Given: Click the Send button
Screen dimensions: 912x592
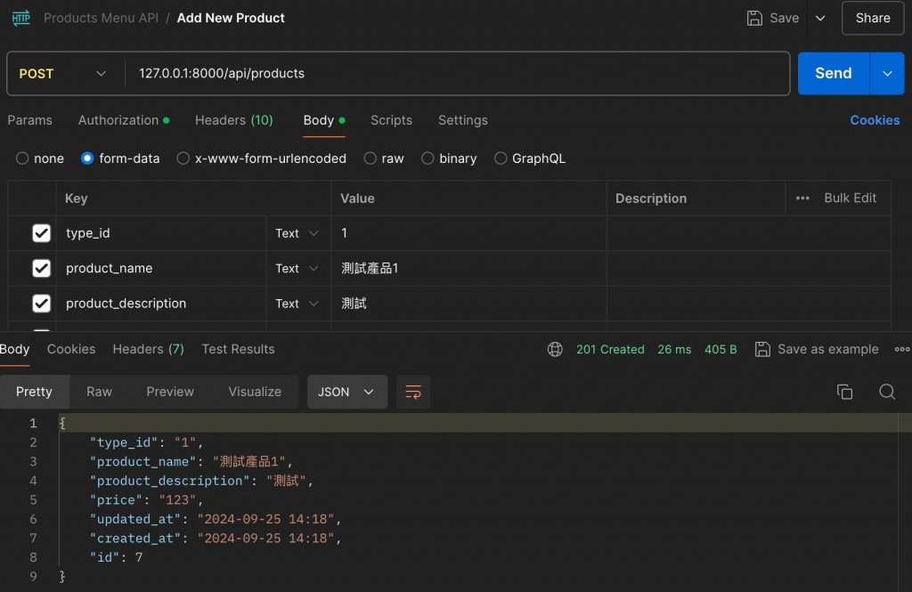Looking at the screenshot, I should pos(833,73).
